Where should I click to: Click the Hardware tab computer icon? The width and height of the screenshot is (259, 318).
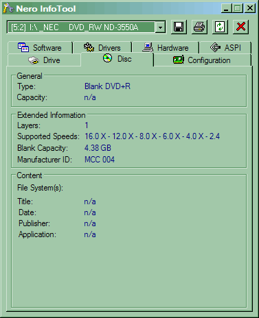[148, 47]
